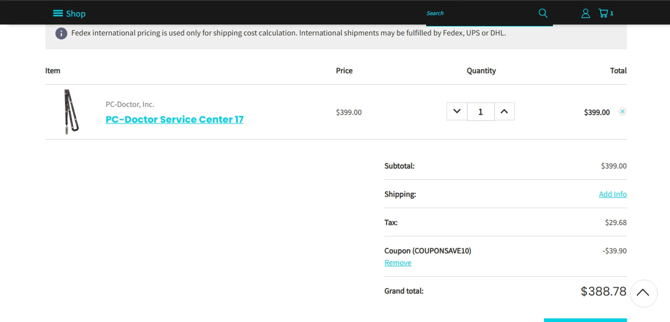Screen dimensions: 670x322
Task: Click the item row total $399.00
Action: click(x=597, y=112)
